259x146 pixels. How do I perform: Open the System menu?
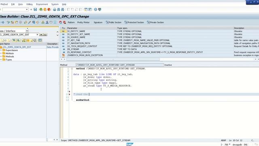click(x=55, y=4)
